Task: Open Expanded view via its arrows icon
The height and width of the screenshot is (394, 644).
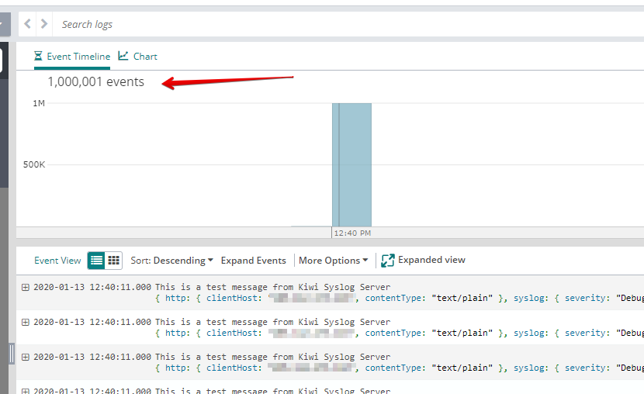Action: (388, 261)
